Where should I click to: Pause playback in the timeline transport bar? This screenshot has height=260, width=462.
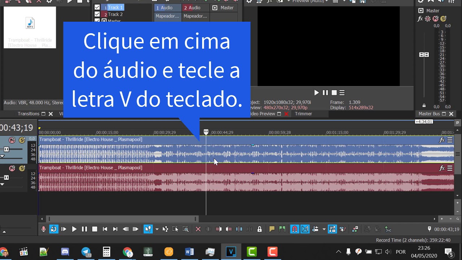pyautogui.click(x=84, y=229)
